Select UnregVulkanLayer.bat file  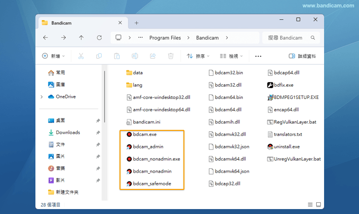pos(294,159)
